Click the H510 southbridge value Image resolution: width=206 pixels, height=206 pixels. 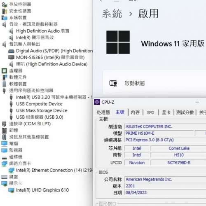(x=179, y=155)
